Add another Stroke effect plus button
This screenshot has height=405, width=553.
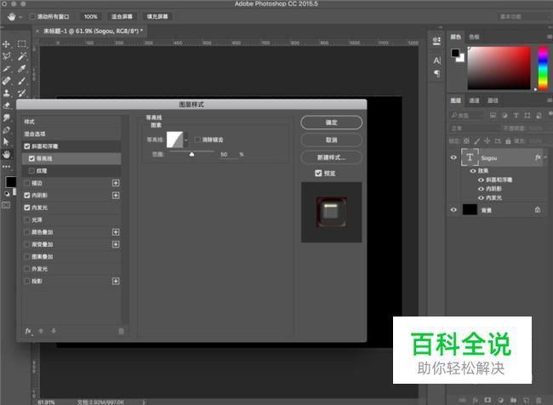point(116,183)
